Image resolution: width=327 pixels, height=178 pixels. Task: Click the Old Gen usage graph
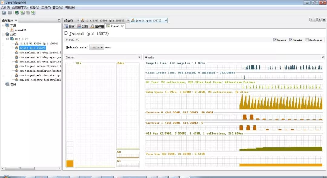coord(234,143)
